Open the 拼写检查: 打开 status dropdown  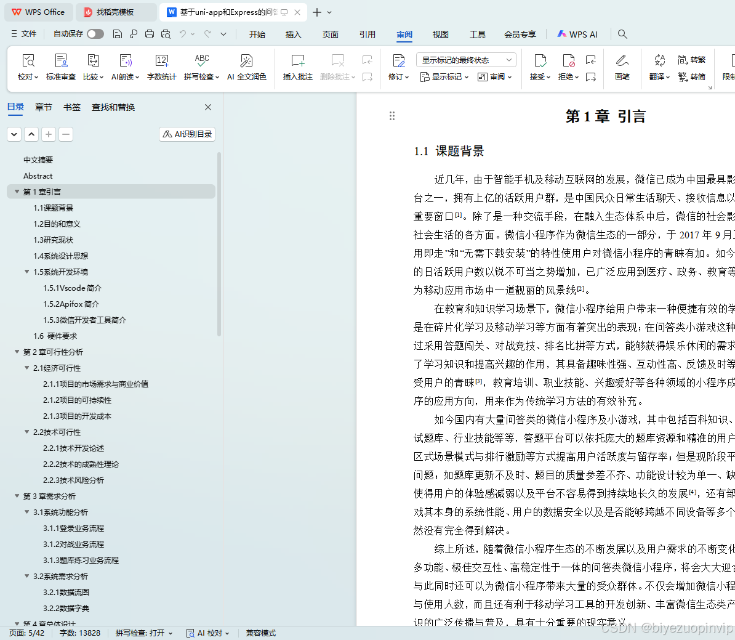pos(144,633)
